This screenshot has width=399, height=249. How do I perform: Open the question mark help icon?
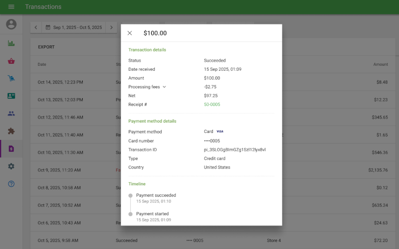(11, 184)
